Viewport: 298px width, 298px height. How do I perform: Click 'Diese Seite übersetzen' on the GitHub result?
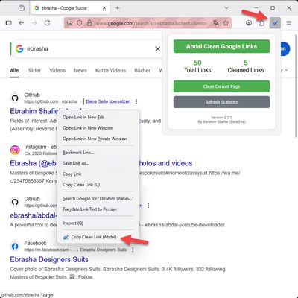pyautogui.click(x=108, y=101)
